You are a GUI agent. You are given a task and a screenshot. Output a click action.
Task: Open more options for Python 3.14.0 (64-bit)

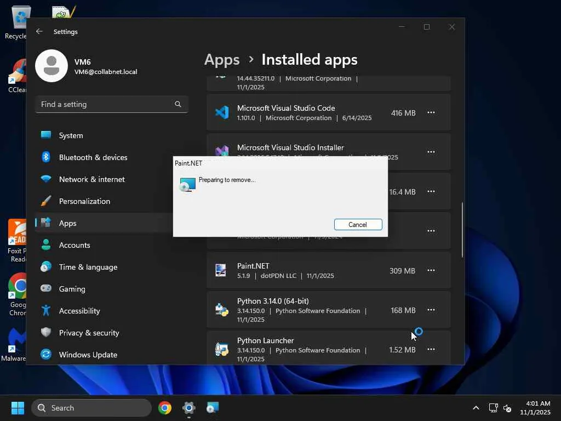[x=431, y=310]
